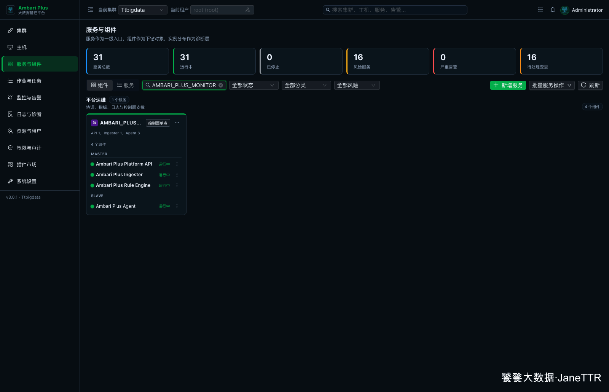Click the SLAVE section label
The height and width of the screenshot is (392, 609).
97,196
